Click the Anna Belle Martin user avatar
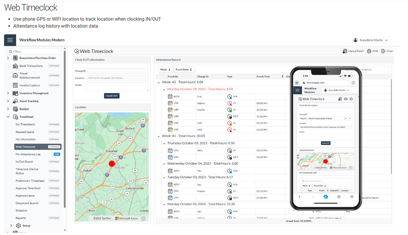Screen dimensions: 408x235 (x=355, y=40)
